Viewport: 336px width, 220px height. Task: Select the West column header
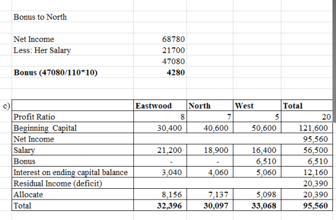(x=257, y=106)
